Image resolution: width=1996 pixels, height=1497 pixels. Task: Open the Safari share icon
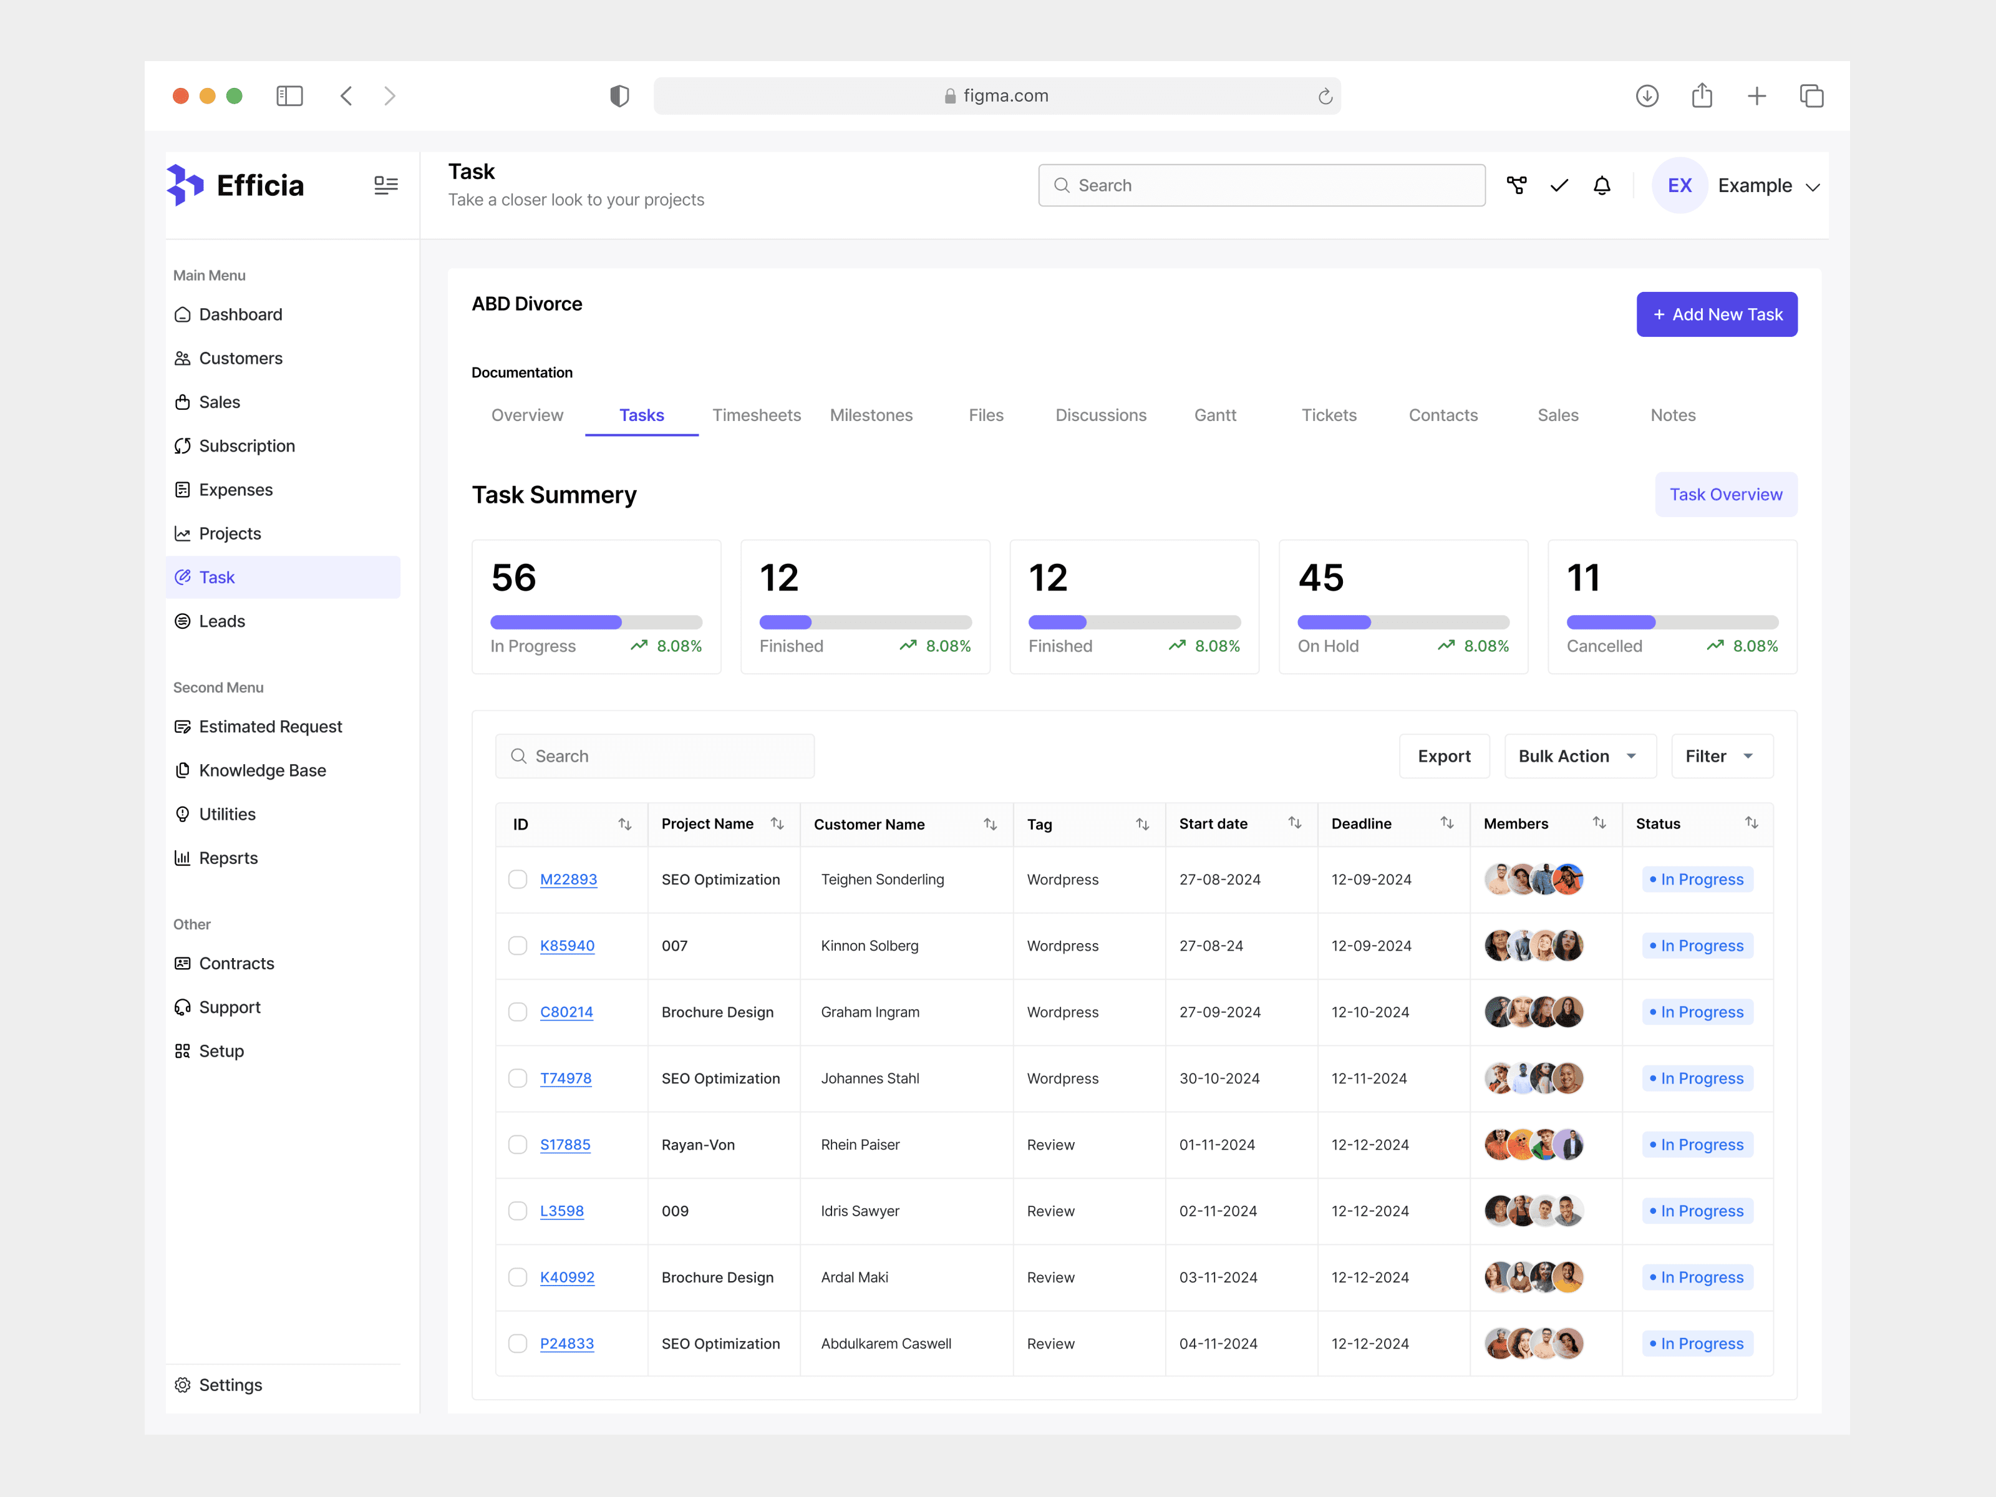[1702, 95]
